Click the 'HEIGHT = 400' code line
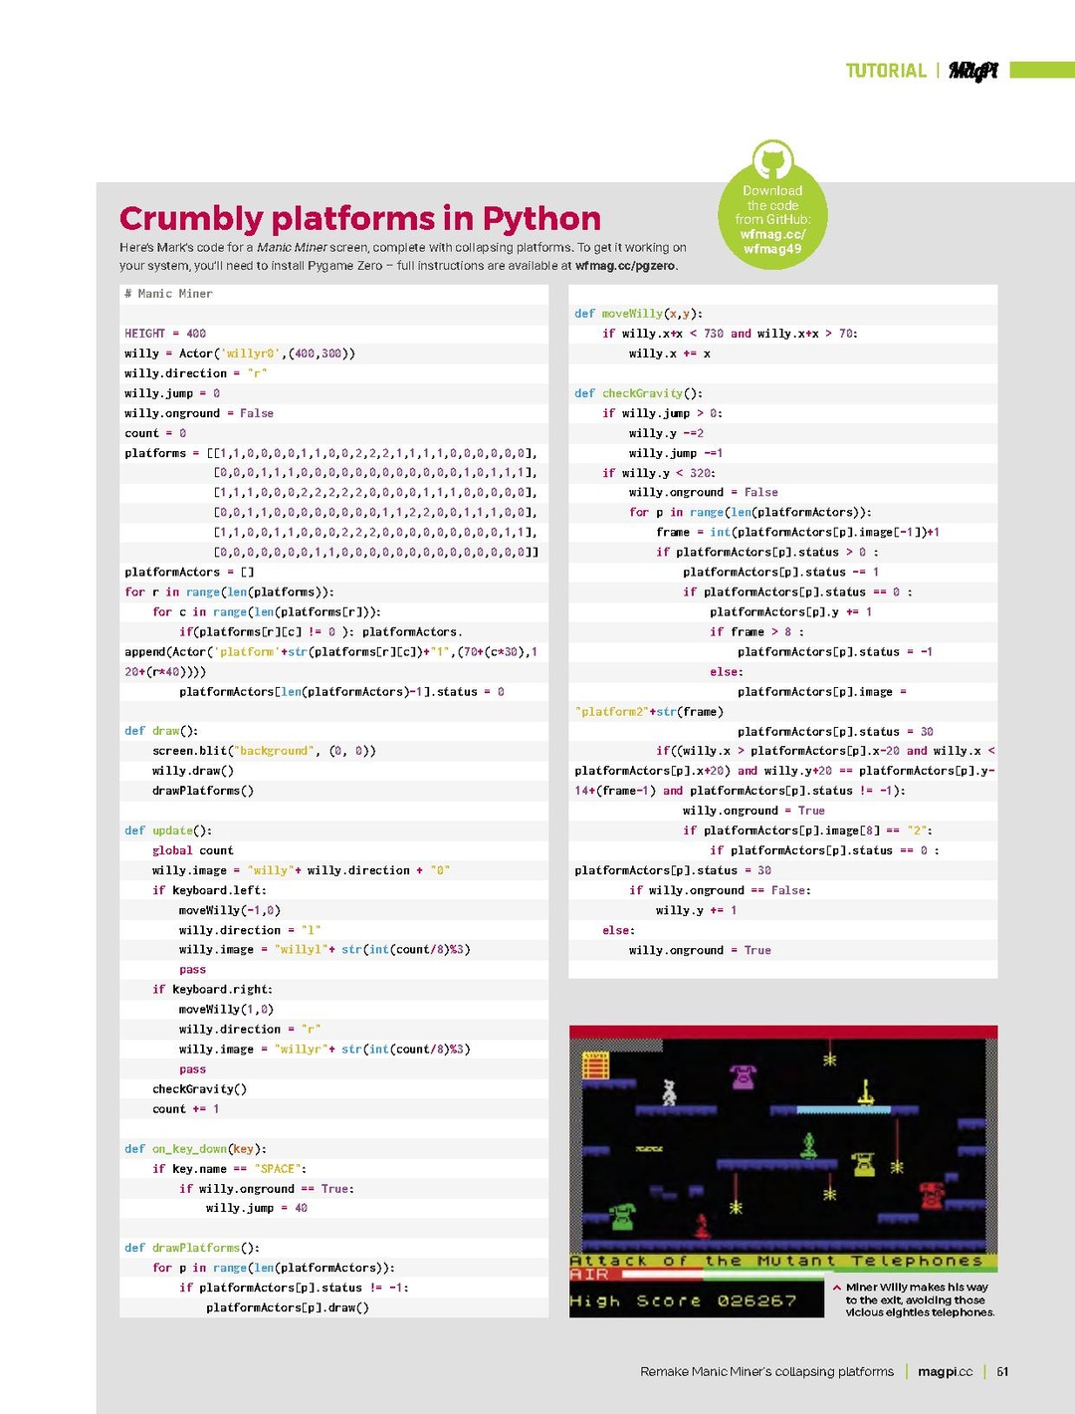The height and width of the screenshot is (1414, 1075). (x=165, y=334)
